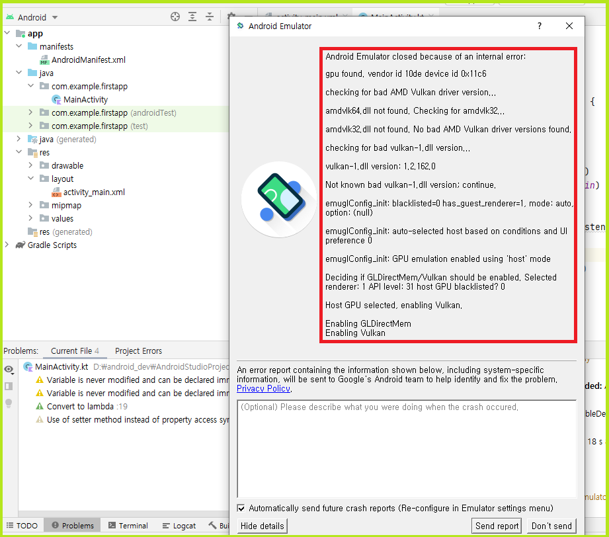Screen dimensions: 609x537
Task: Click the Build tool window hammer icon
Action: click(x=212, y=525)
